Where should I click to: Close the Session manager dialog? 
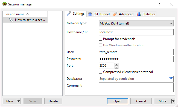[x=171, y=4]
